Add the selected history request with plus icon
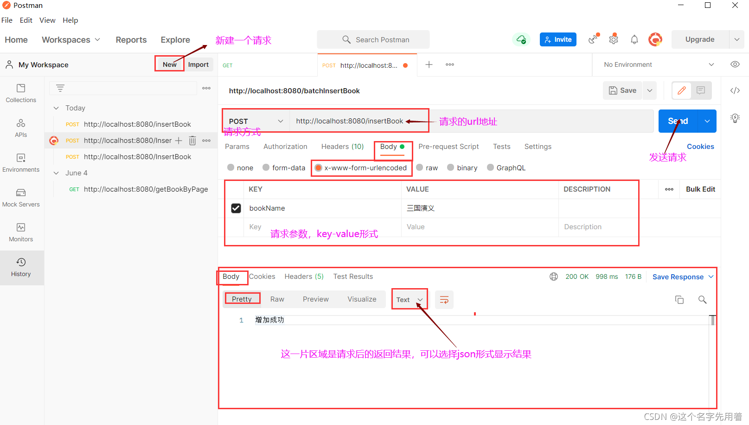 [179, 141]
